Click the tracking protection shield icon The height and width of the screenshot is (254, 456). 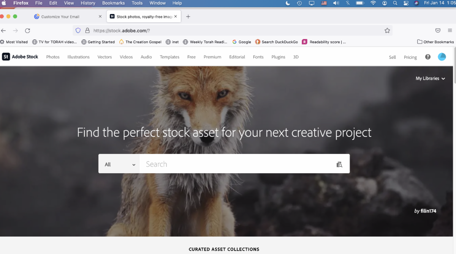[78, 31]
